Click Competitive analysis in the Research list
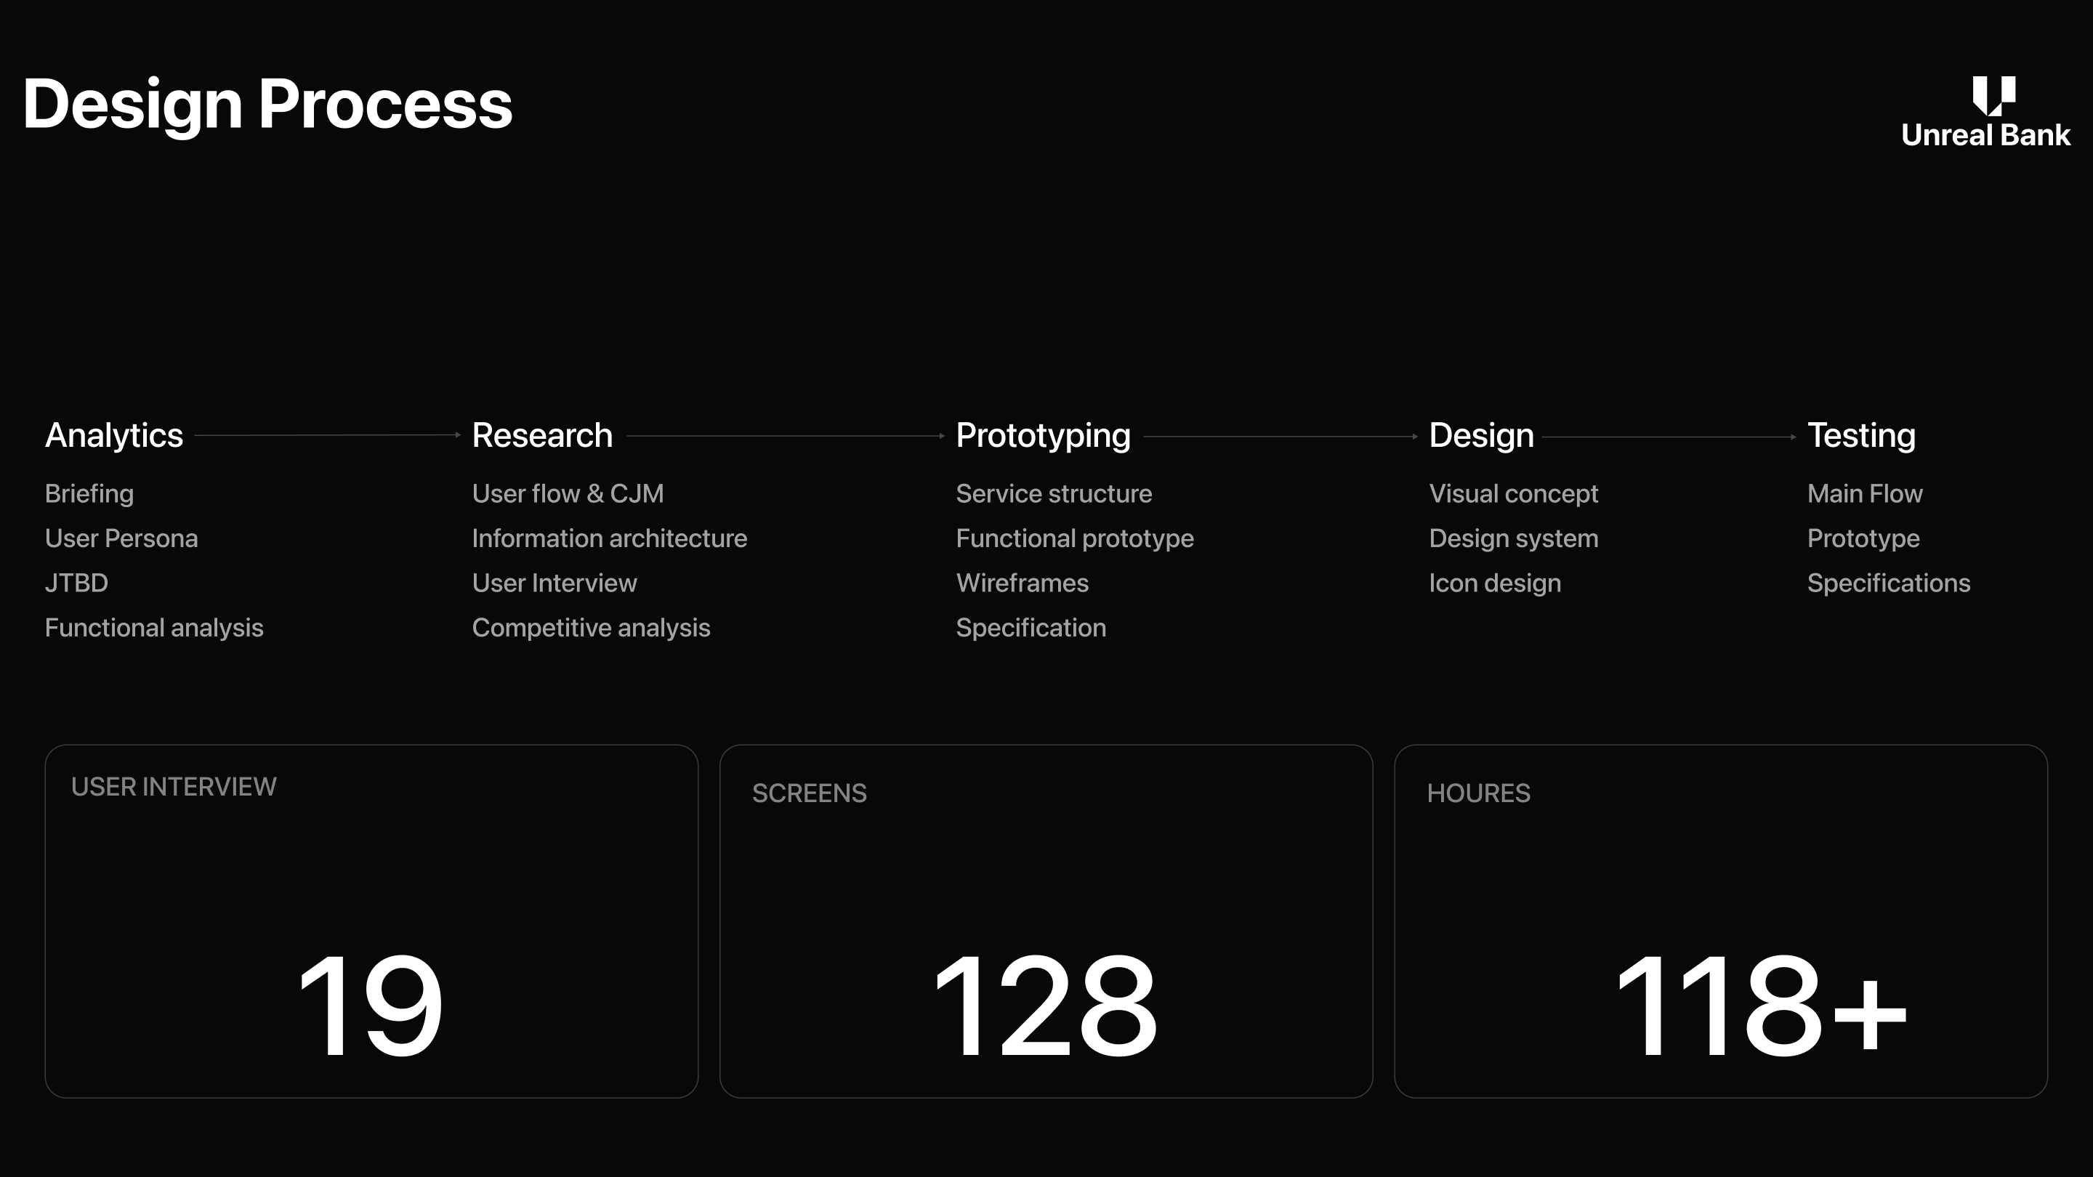Viewport: 2093px width, 1177px height. coord(591,628)
